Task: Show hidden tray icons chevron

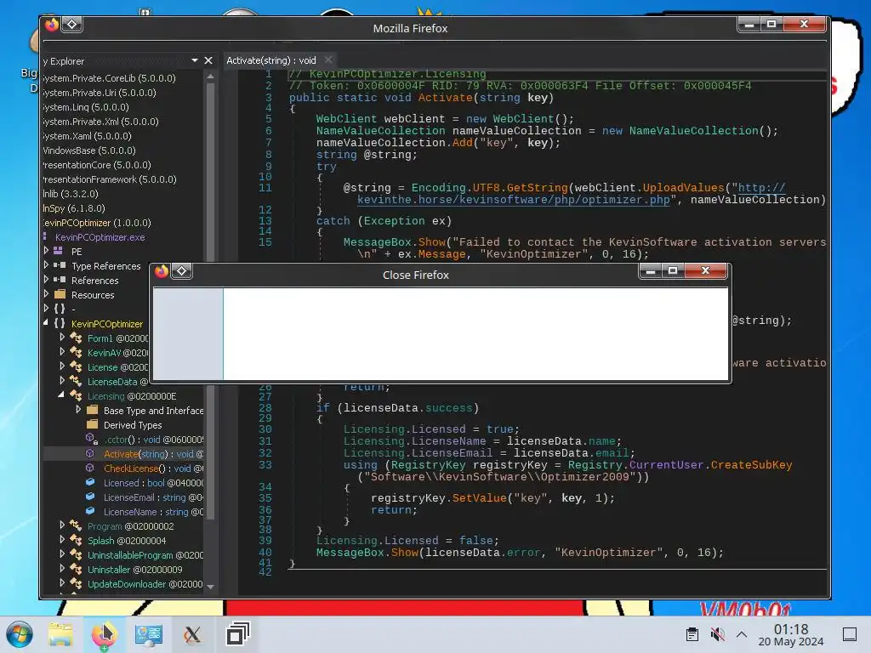Action: coord(742,634)
